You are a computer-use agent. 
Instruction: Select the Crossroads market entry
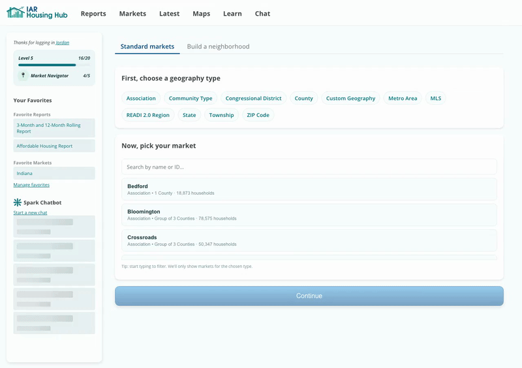pyautogui.click(x=309, y=241)
